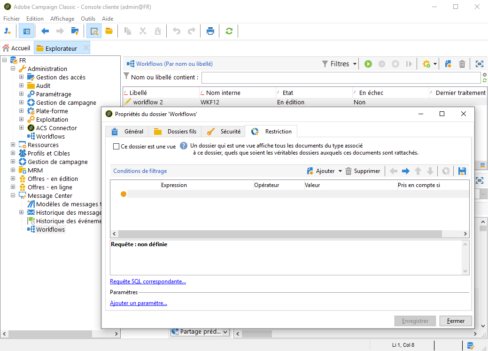Open the Ajouter dropdown arrow
Viewport: 488px width, 351px height.
(x=340, y=171)
